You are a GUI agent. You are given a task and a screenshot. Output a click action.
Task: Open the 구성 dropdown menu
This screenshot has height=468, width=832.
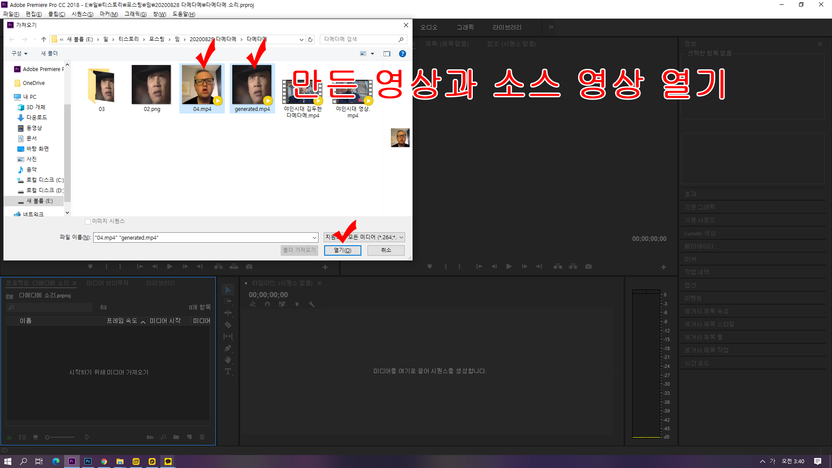pos(19,54)
